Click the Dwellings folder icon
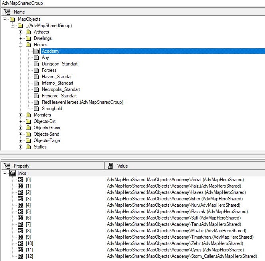265x261 pixels. click(x=28, y=38)
